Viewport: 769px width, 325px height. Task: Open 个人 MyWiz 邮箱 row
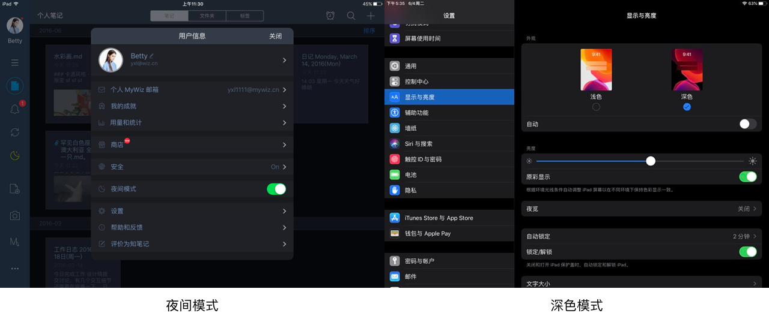(192, 90)
